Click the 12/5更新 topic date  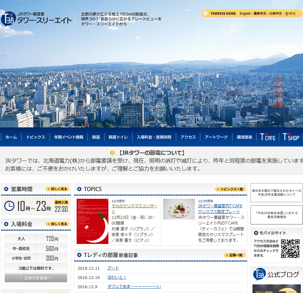pos(118,201)
